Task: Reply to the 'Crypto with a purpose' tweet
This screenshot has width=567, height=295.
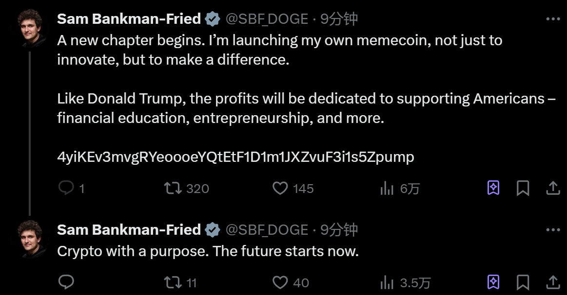Action: point(66,282)
